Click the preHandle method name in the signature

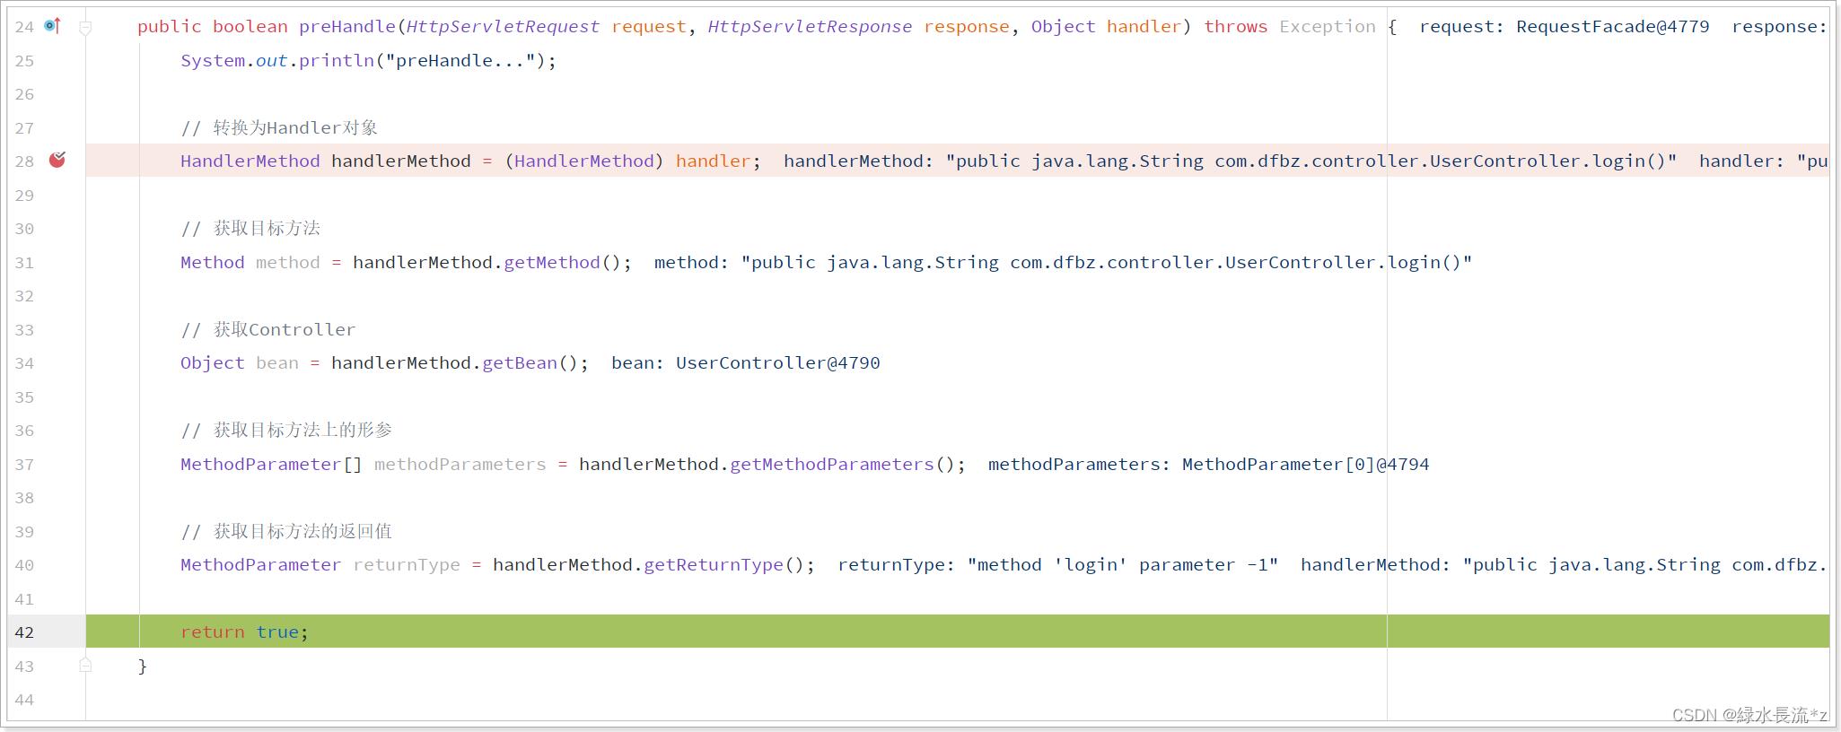tap(347, 27)
